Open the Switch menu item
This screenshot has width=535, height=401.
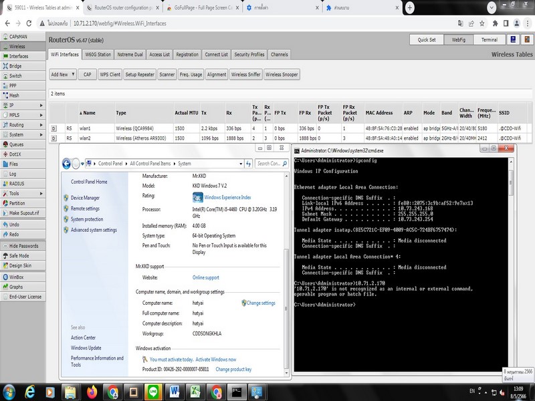(x=23, y=76)
